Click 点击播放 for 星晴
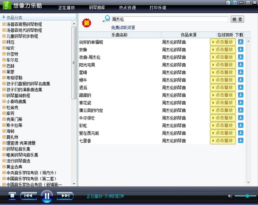258x205 pixels. [x=223, y=72]
